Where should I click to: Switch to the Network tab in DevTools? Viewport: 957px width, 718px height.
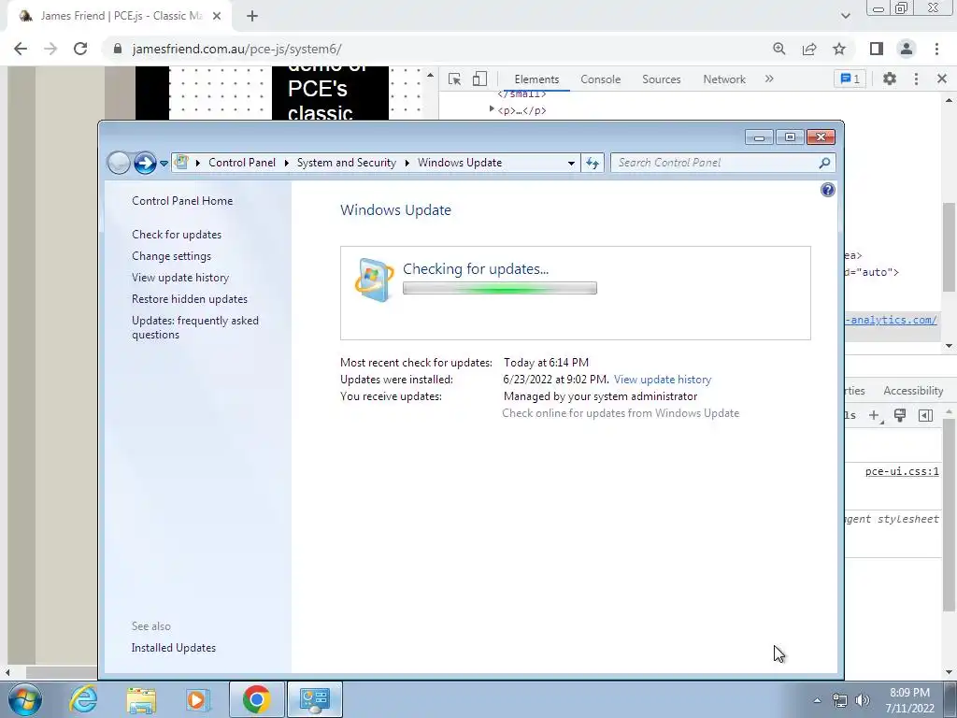[x=724, y=79]
